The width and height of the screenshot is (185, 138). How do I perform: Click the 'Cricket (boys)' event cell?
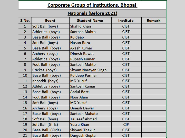pos(51,70)
